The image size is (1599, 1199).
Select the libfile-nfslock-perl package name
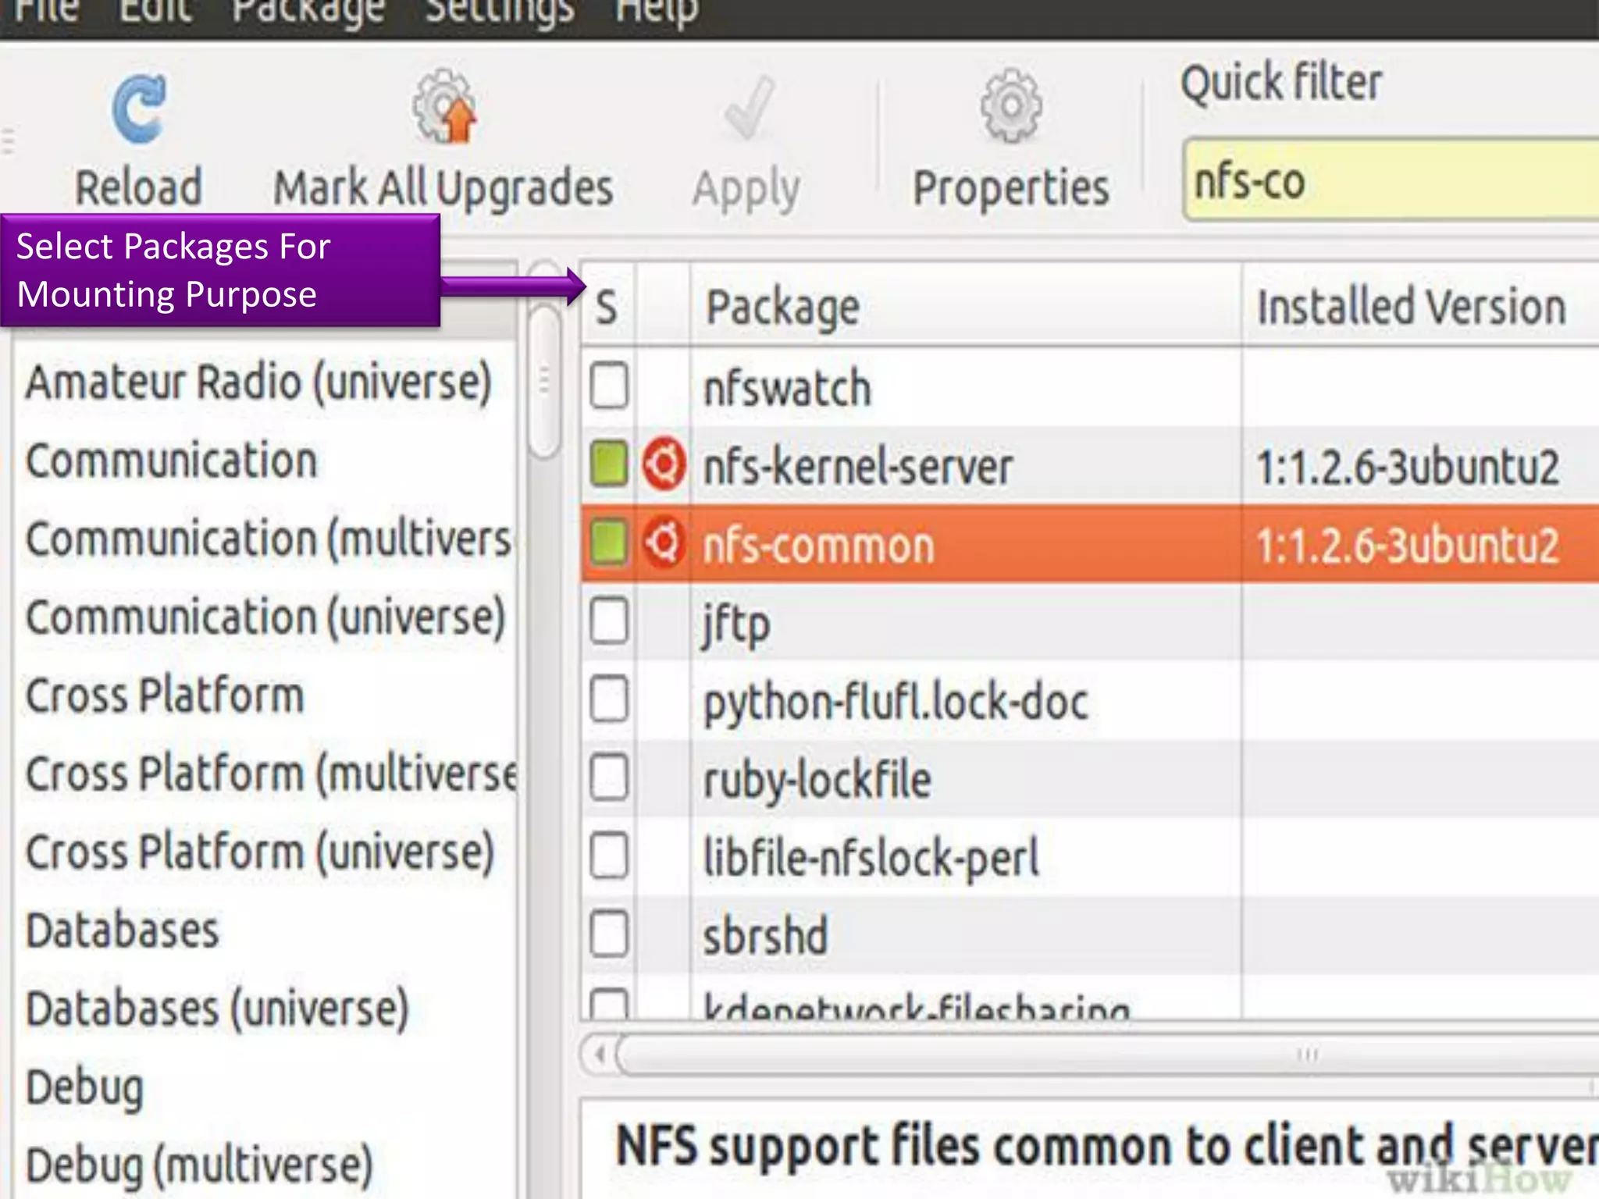[x=871, y=859]
